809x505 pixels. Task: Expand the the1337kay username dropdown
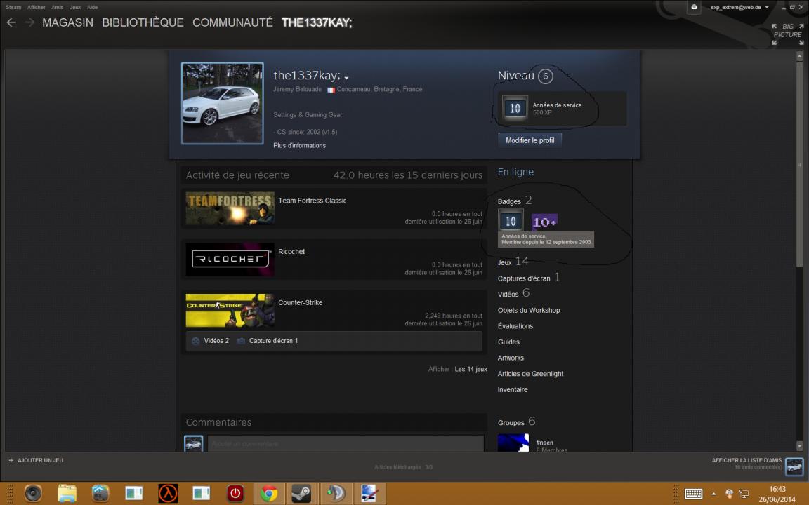coord(346,76)
